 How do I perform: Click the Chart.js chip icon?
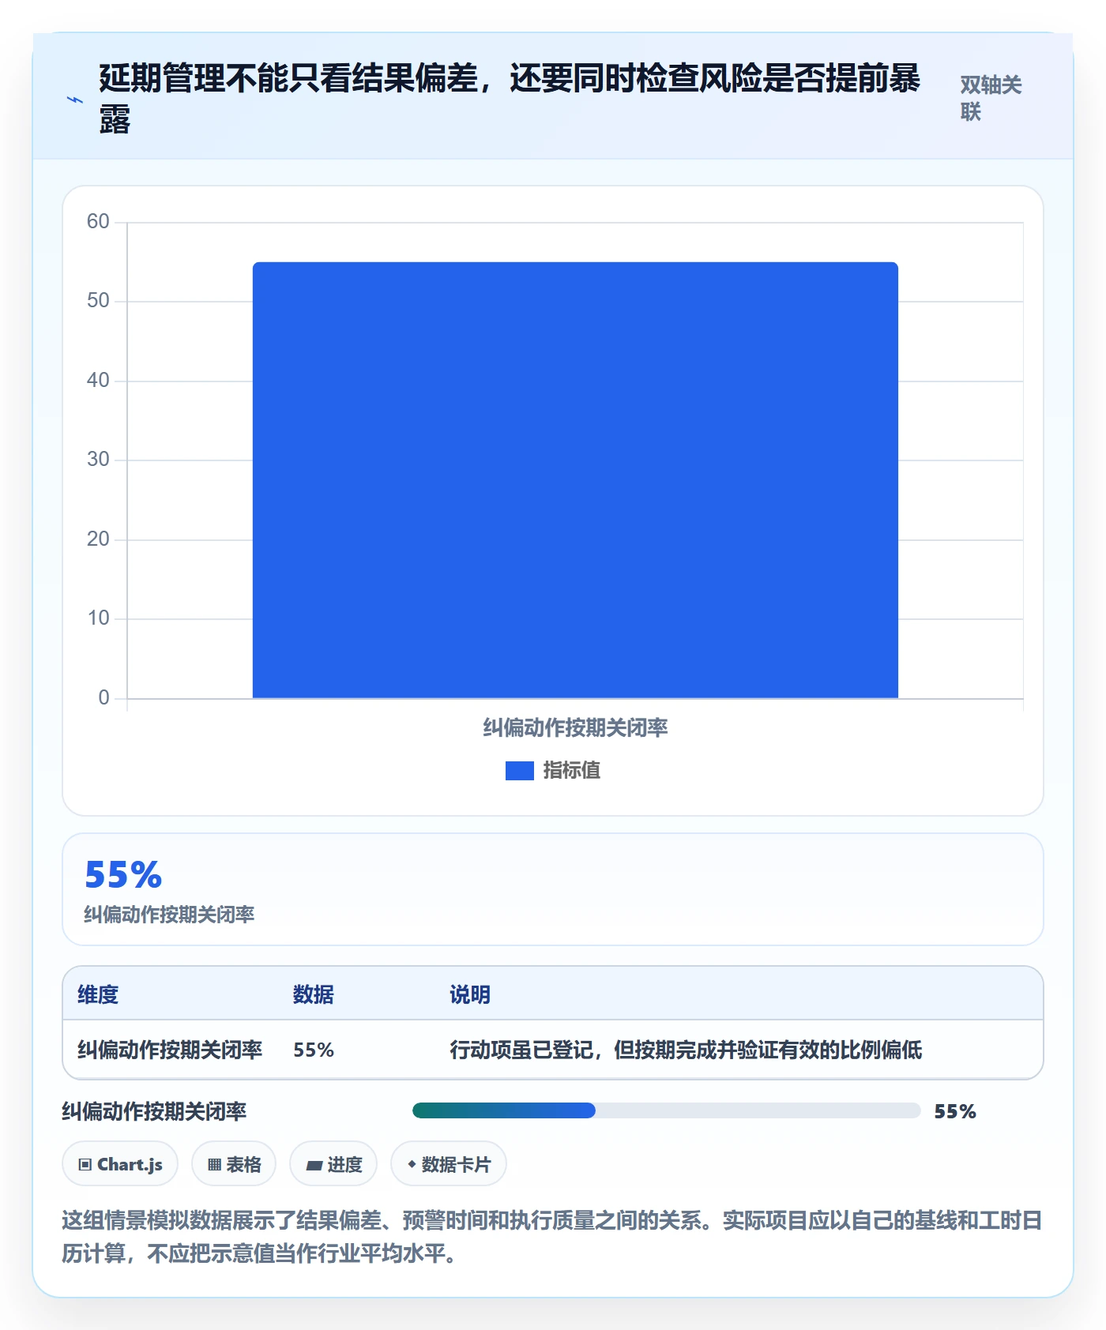coord(85,1164)
